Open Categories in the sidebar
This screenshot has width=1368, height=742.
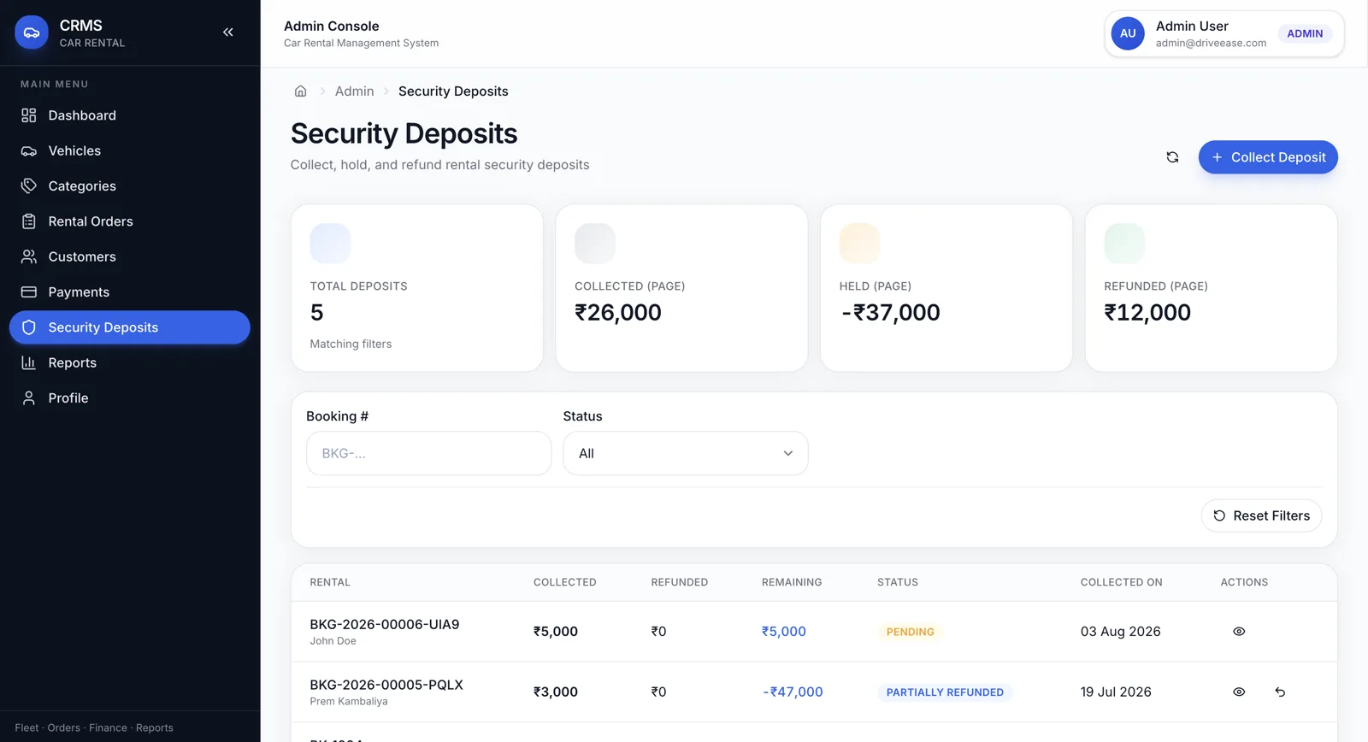pos(130,186)
